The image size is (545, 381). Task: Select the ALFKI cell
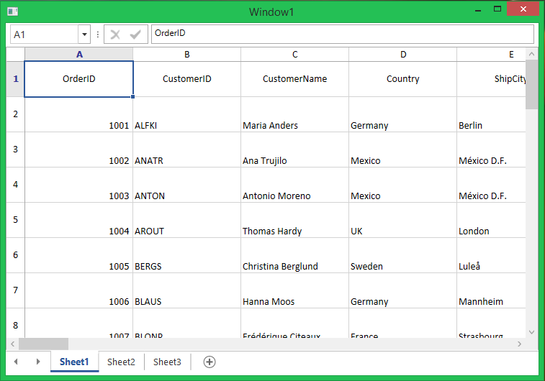tap(187, 114)
